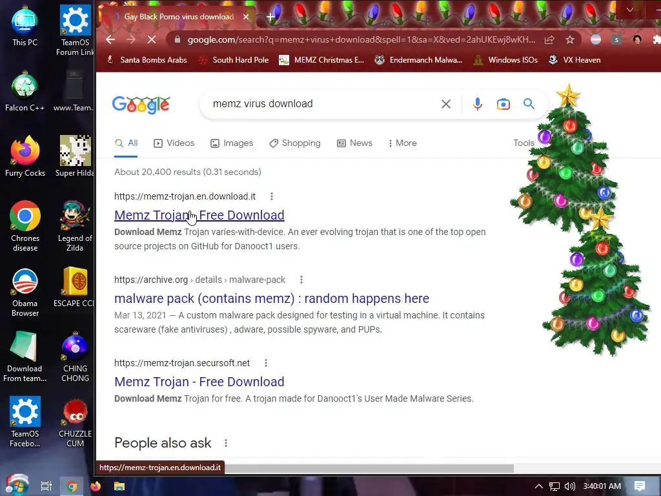
Task: Open TeamOS Forum Link desktop shortcut
Action: 75,30
